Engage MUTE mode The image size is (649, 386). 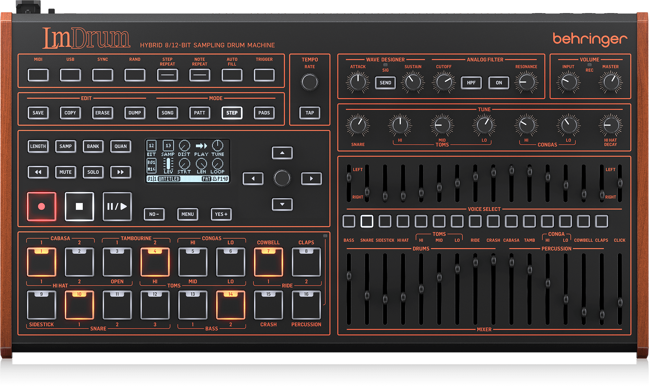click(65, 172)
